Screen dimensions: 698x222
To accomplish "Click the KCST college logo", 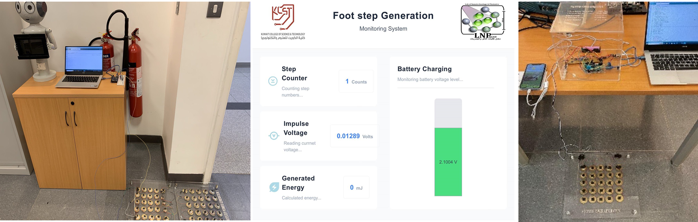I will point(283,21).
